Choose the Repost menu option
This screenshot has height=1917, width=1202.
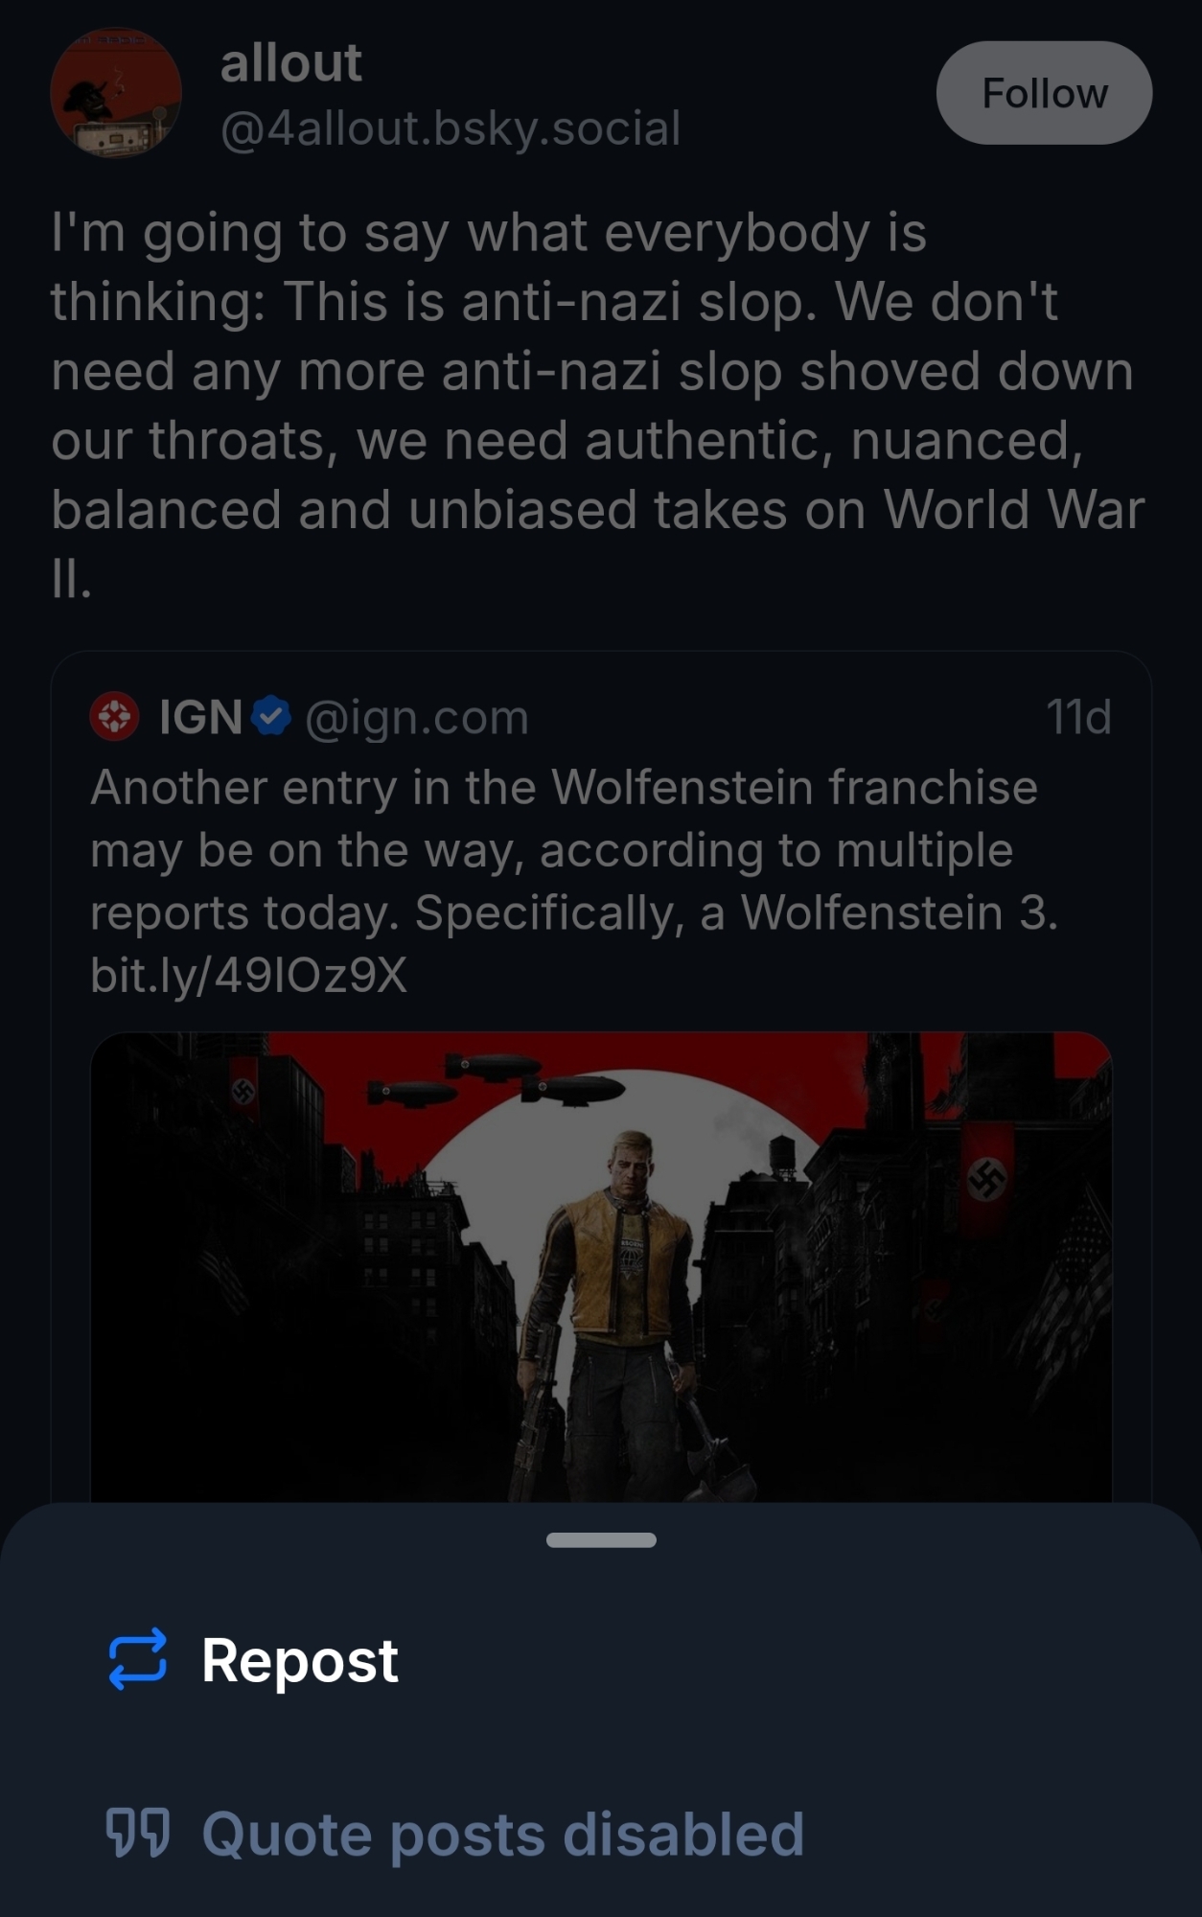click(x=300, y=1660)
